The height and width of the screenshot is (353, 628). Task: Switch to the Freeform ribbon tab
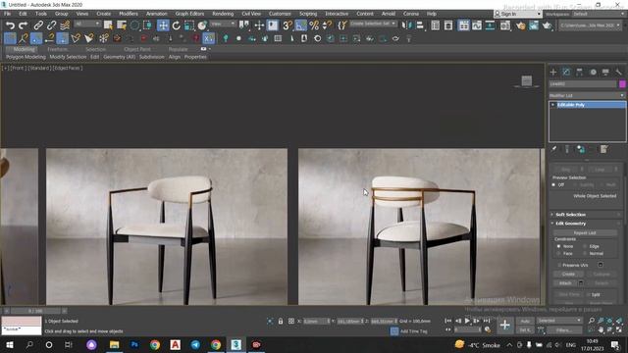click(x=57, y=49)
